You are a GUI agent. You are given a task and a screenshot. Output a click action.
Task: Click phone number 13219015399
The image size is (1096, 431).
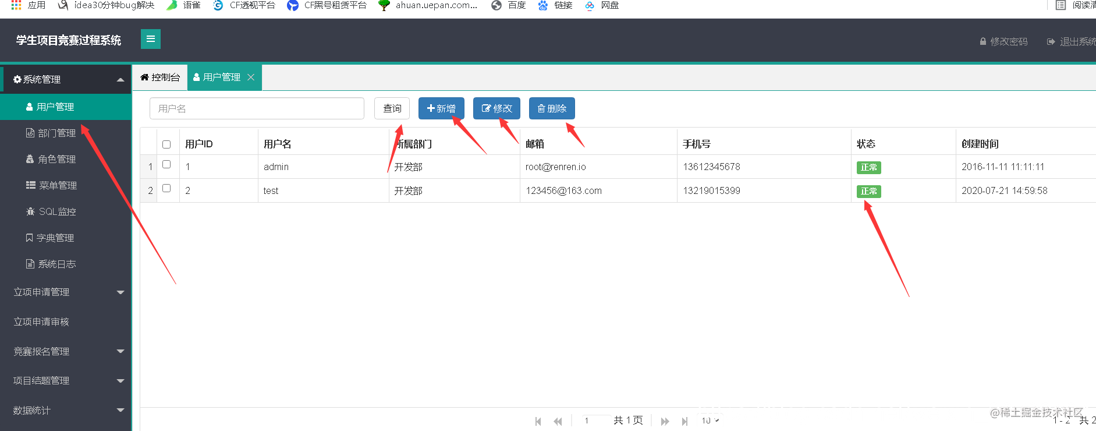712,191
